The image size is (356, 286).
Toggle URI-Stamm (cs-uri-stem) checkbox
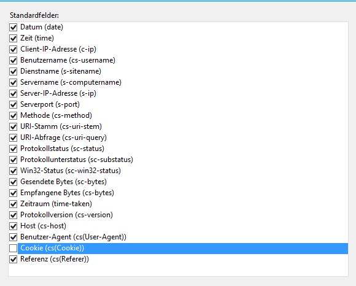tap(13, 126)
